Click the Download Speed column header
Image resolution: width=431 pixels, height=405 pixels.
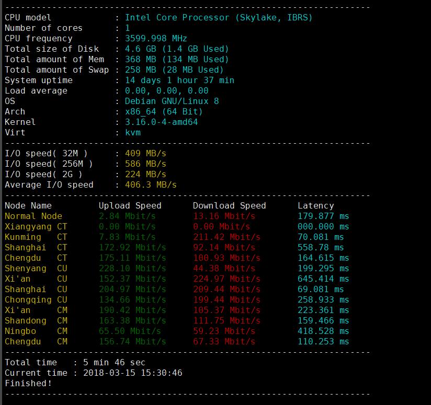229,205
